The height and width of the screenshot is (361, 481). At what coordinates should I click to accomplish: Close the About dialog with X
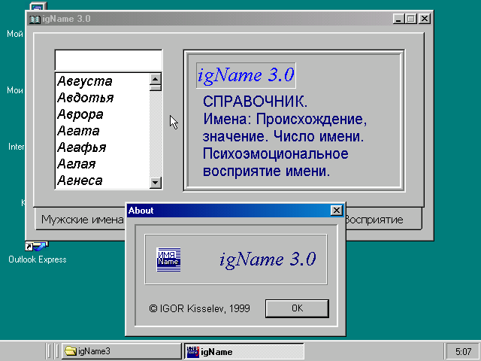point(336,211)
